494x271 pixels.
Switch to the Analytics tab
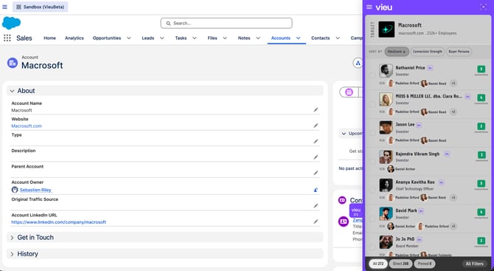(74, 38)
